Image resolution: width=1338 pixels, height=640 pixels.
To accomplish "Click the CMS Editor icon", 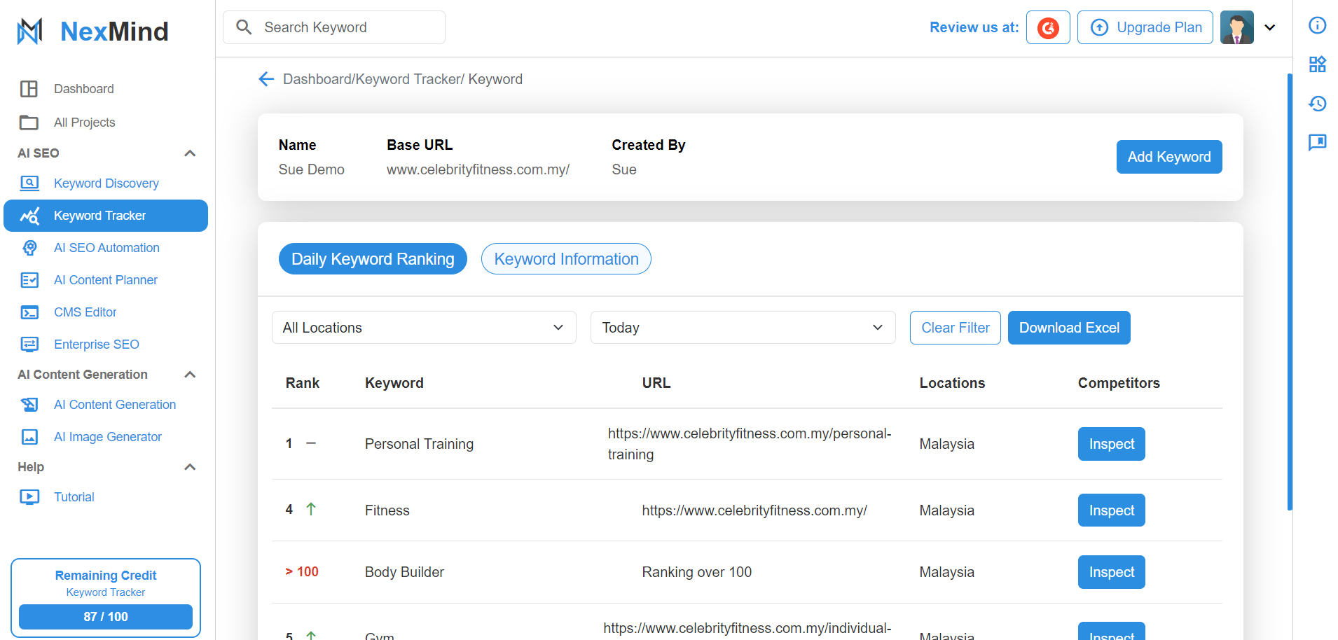I will [x=29, y=312].
